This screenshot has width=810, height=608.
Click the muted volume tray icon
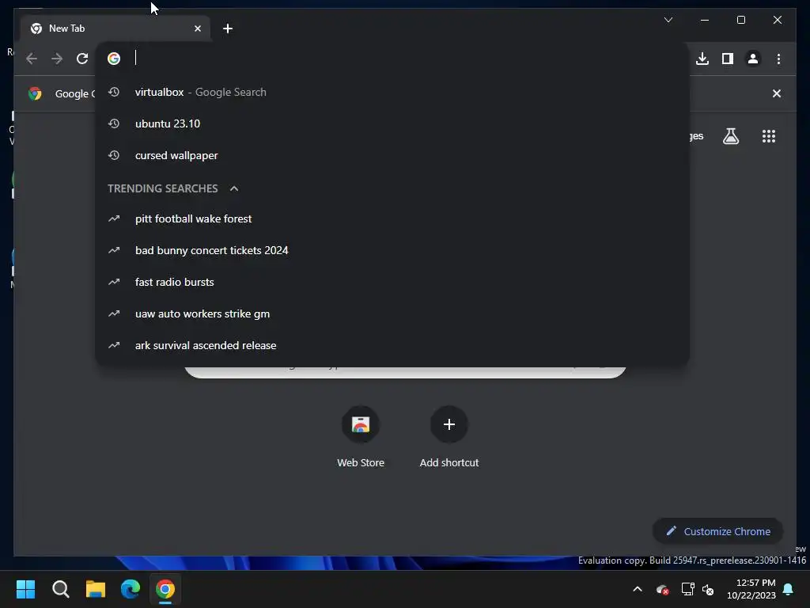(708, 589)
